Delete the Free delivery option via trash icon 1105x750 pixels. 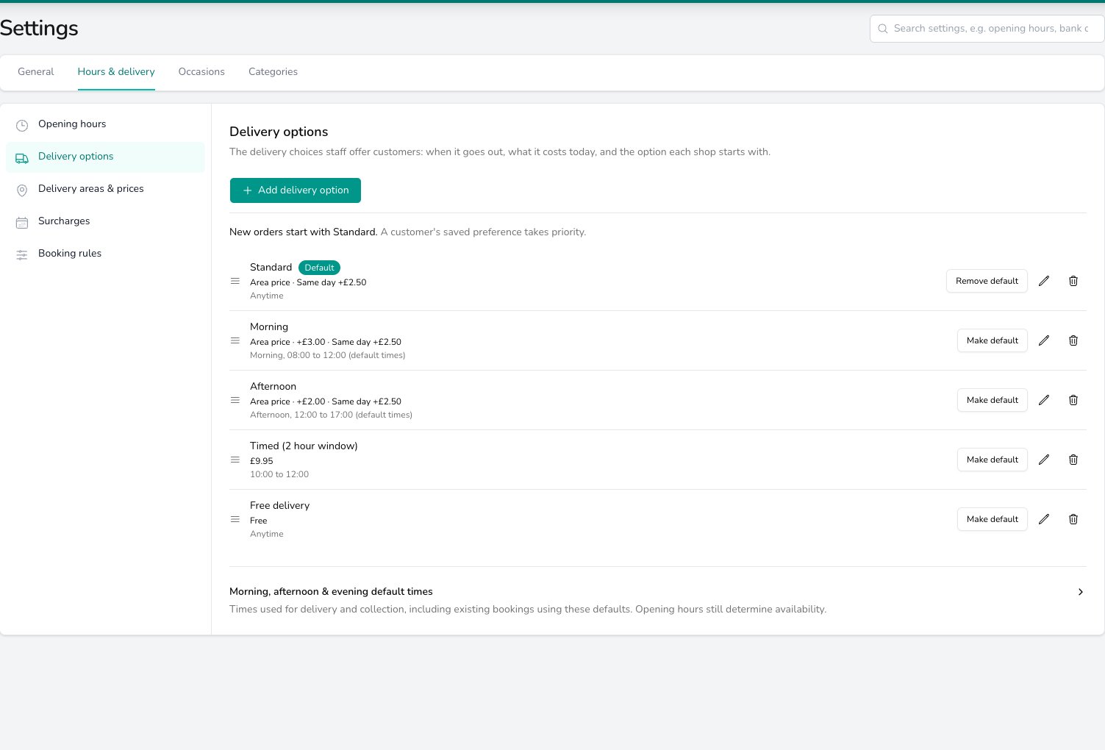coord(1073,519)
